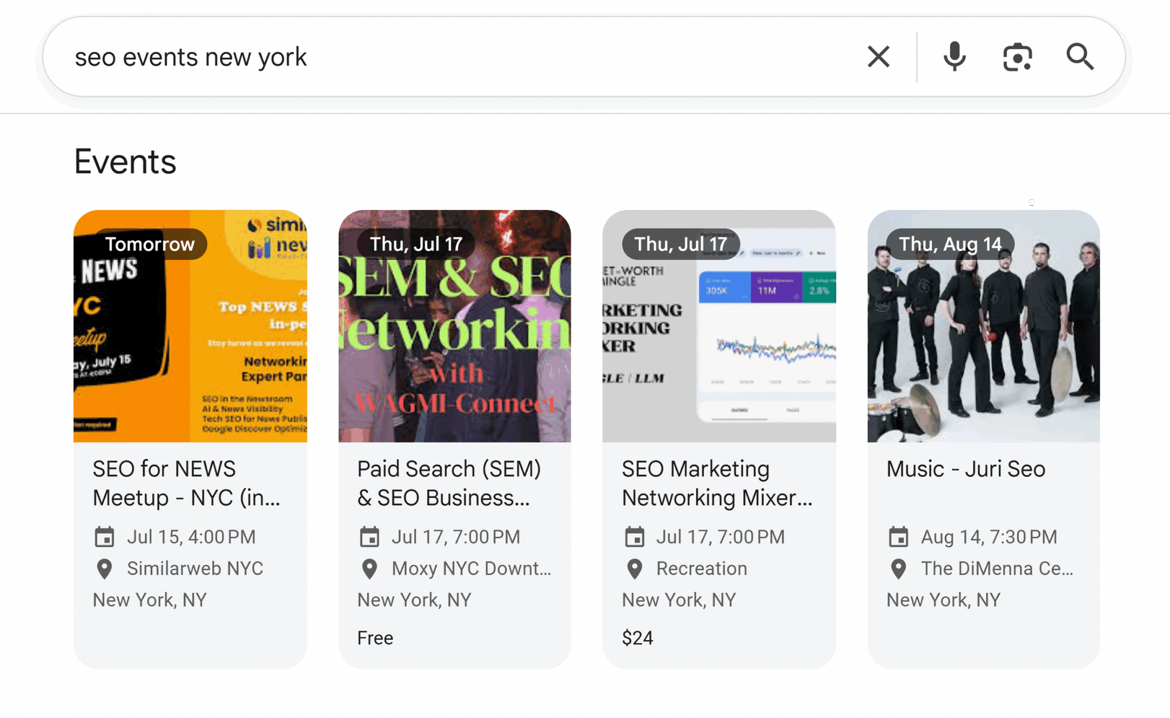This screenshot has height=718, width=1170.
Task: Click the 'Tomorrow' date badge
Action: pos(150,244)
